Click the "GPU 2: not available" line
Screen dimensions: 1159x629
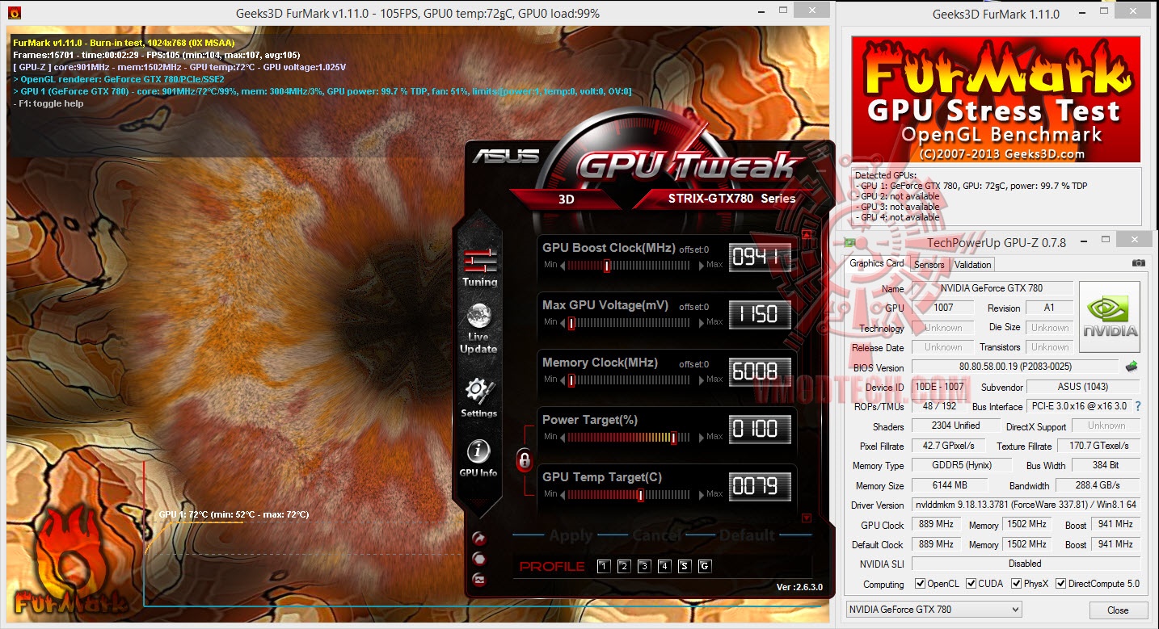tap(900, 196)
